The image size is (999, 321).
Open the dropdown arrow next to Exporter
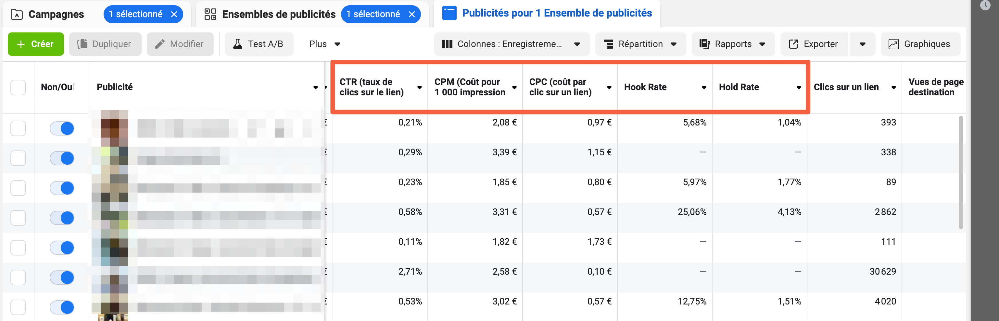pos(862,44)
